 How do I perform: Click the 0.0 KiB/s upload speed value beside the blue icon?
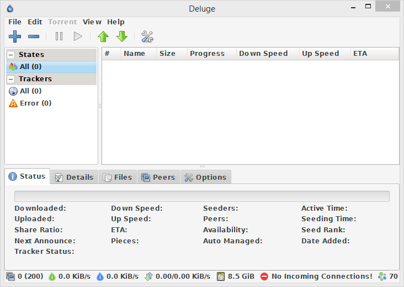click(x=123, y=276)
